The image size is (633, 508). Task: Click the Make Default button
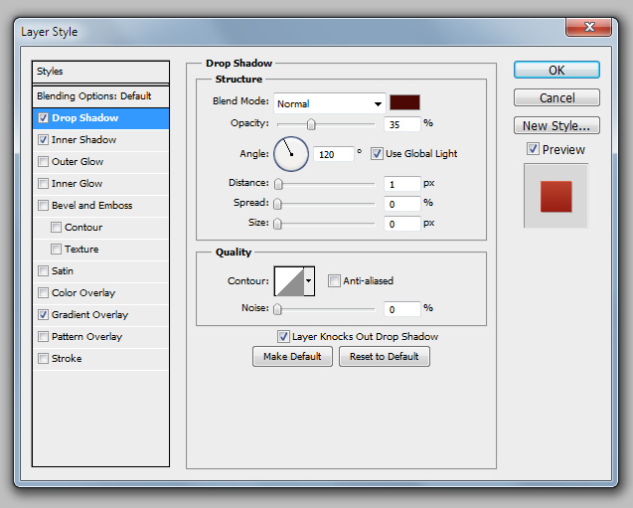point(292,357)
